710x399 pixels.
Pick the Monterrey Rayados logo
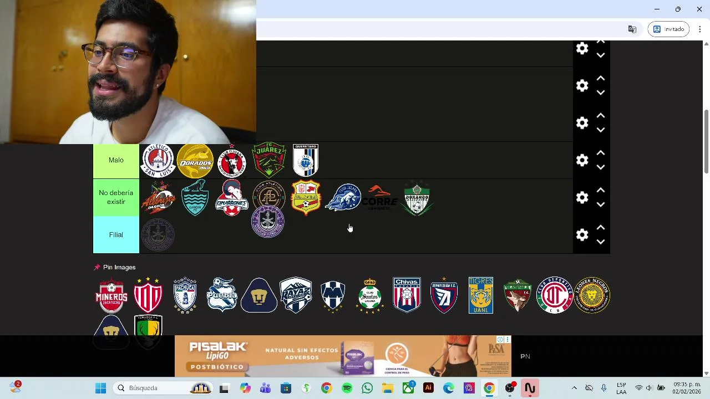333,295
